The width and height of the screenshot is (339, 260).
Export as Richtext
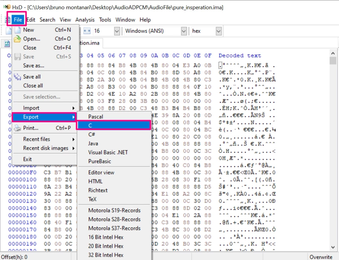coord(114,190)
